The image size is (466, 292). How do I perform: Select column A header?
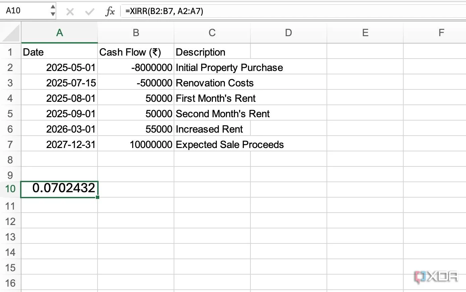(59, 33)
